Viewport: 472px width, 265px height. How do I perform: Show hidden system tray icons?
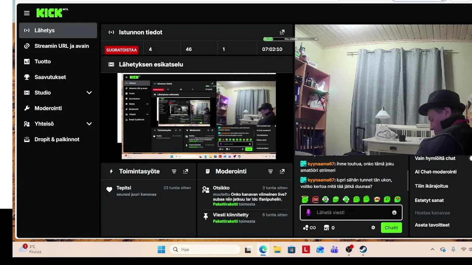pos(433,250)
